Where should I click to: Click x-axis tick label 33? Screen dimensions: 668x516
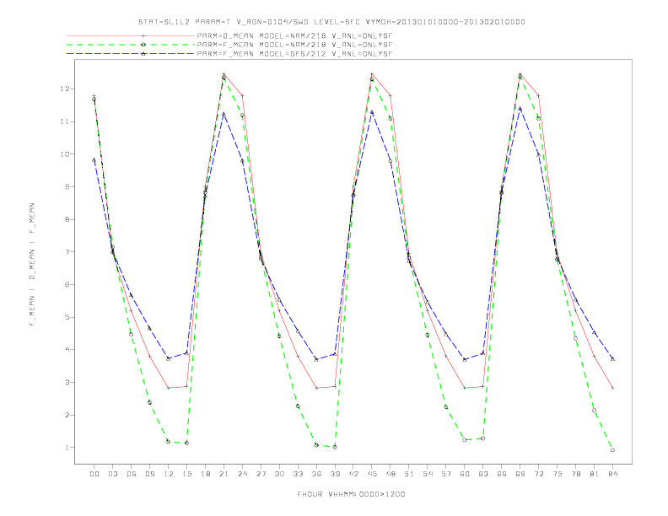click(x=298, y=474)
